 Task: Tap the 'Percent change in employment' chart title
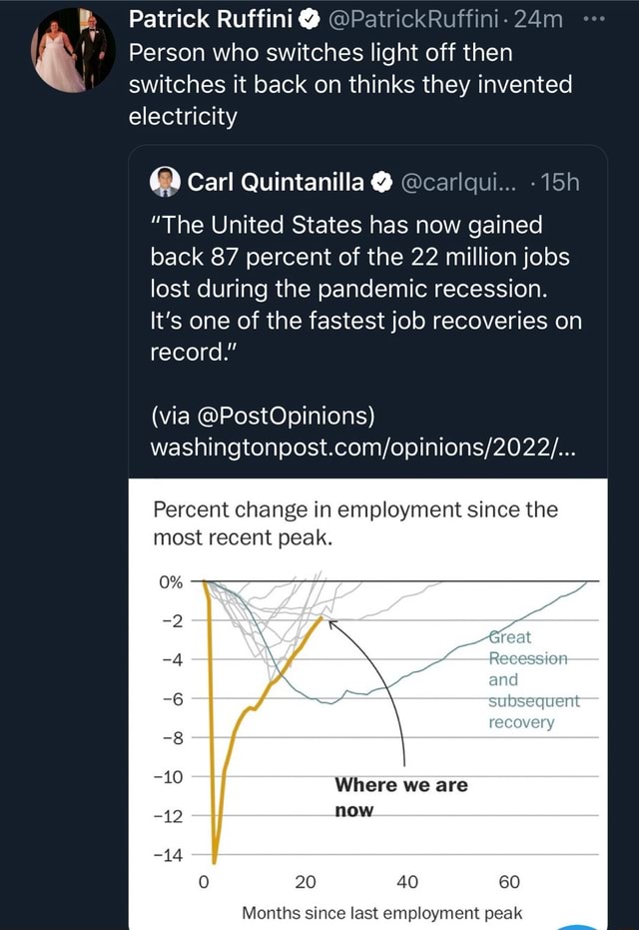[354, 524]
